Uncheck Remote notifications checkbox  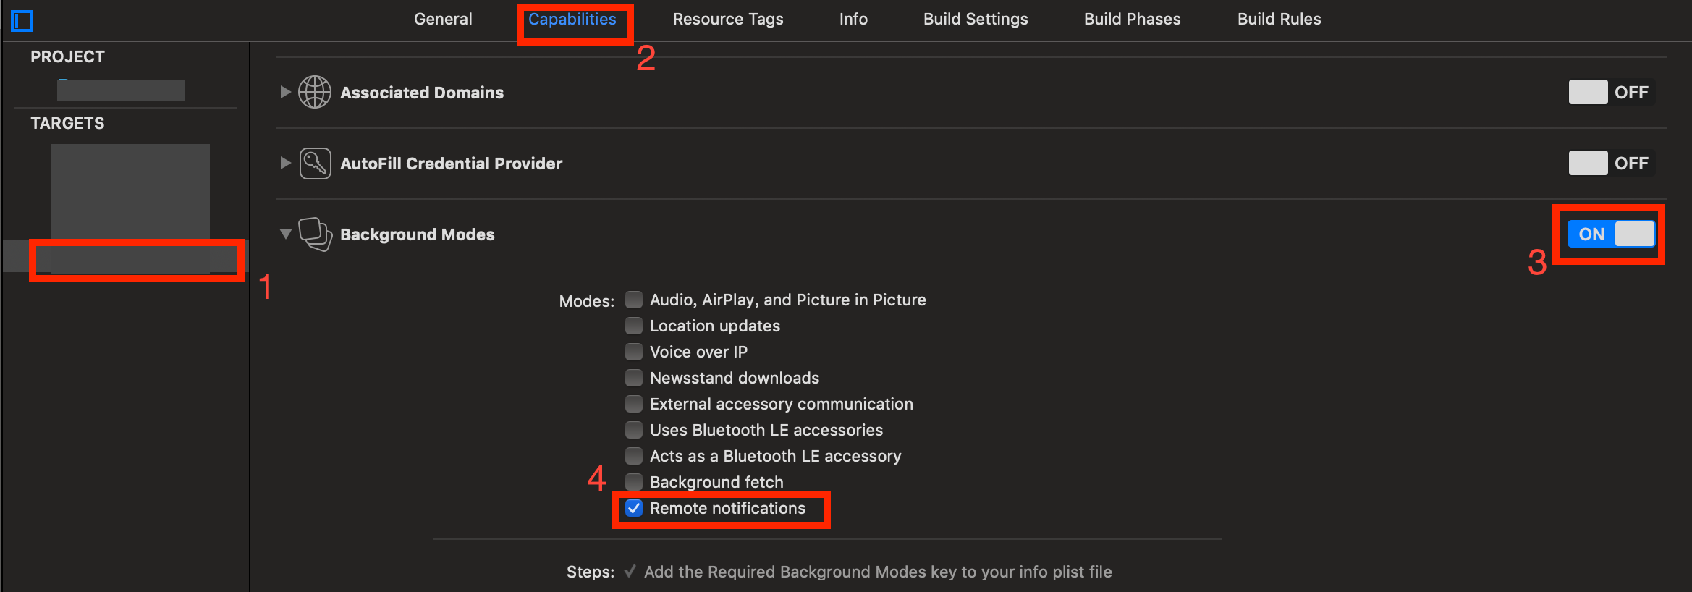633,508
